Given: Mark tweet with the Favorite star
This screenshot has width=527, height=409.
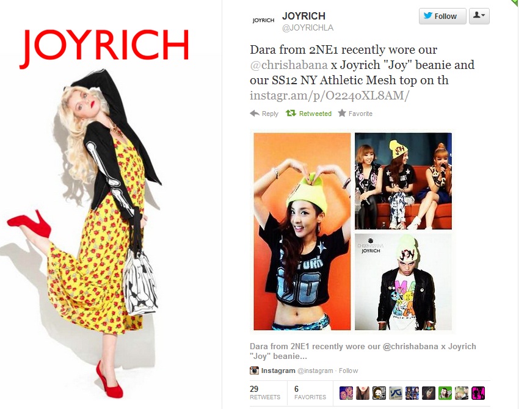Looking at the screenshot, I should (x=342, y=114).
